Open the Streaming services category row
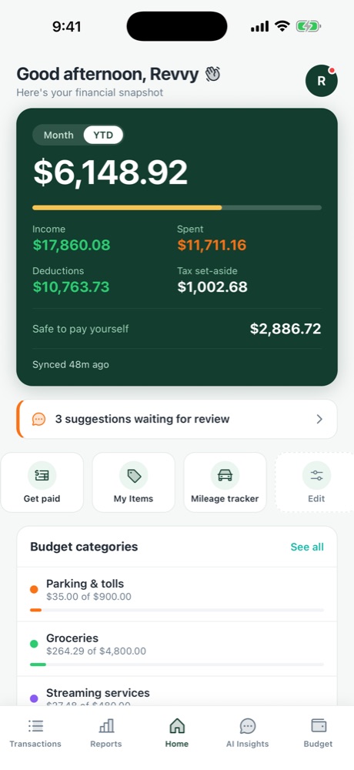The width and height of the screenshot is (354, 770). [x=177, y=691]
